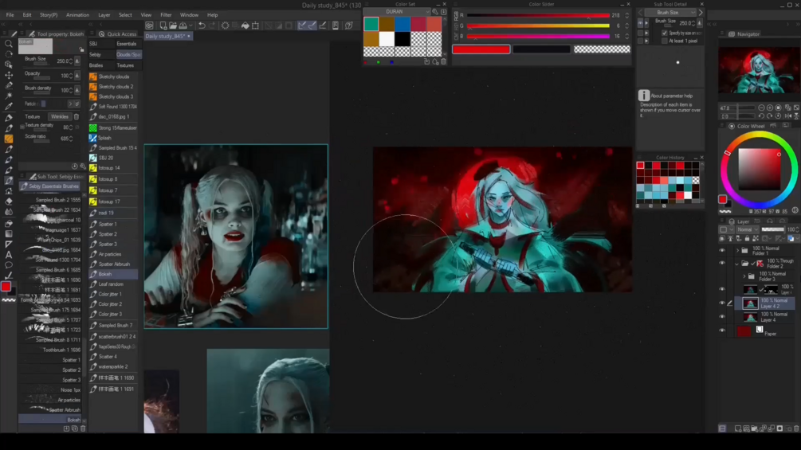Click the hue ring of the Color Wheel

click(759, 135)
